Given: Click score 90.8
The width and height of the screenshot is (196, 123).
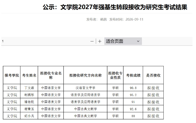Looking at the screenshot, I should click(x=133, y=88).
